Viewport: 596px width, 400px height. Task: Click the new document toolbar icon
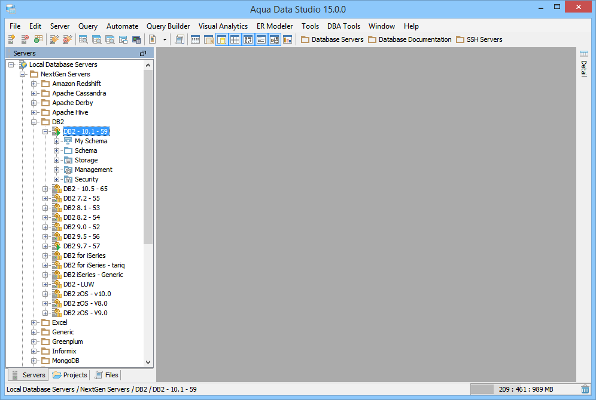153,39
